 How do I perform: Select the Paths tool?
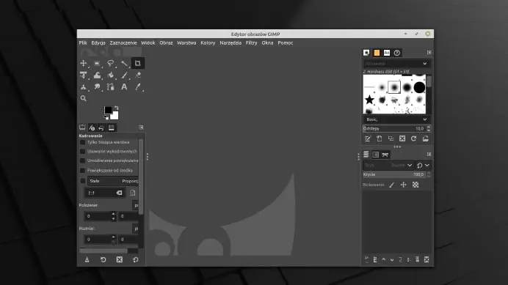(x=110, y=87)
